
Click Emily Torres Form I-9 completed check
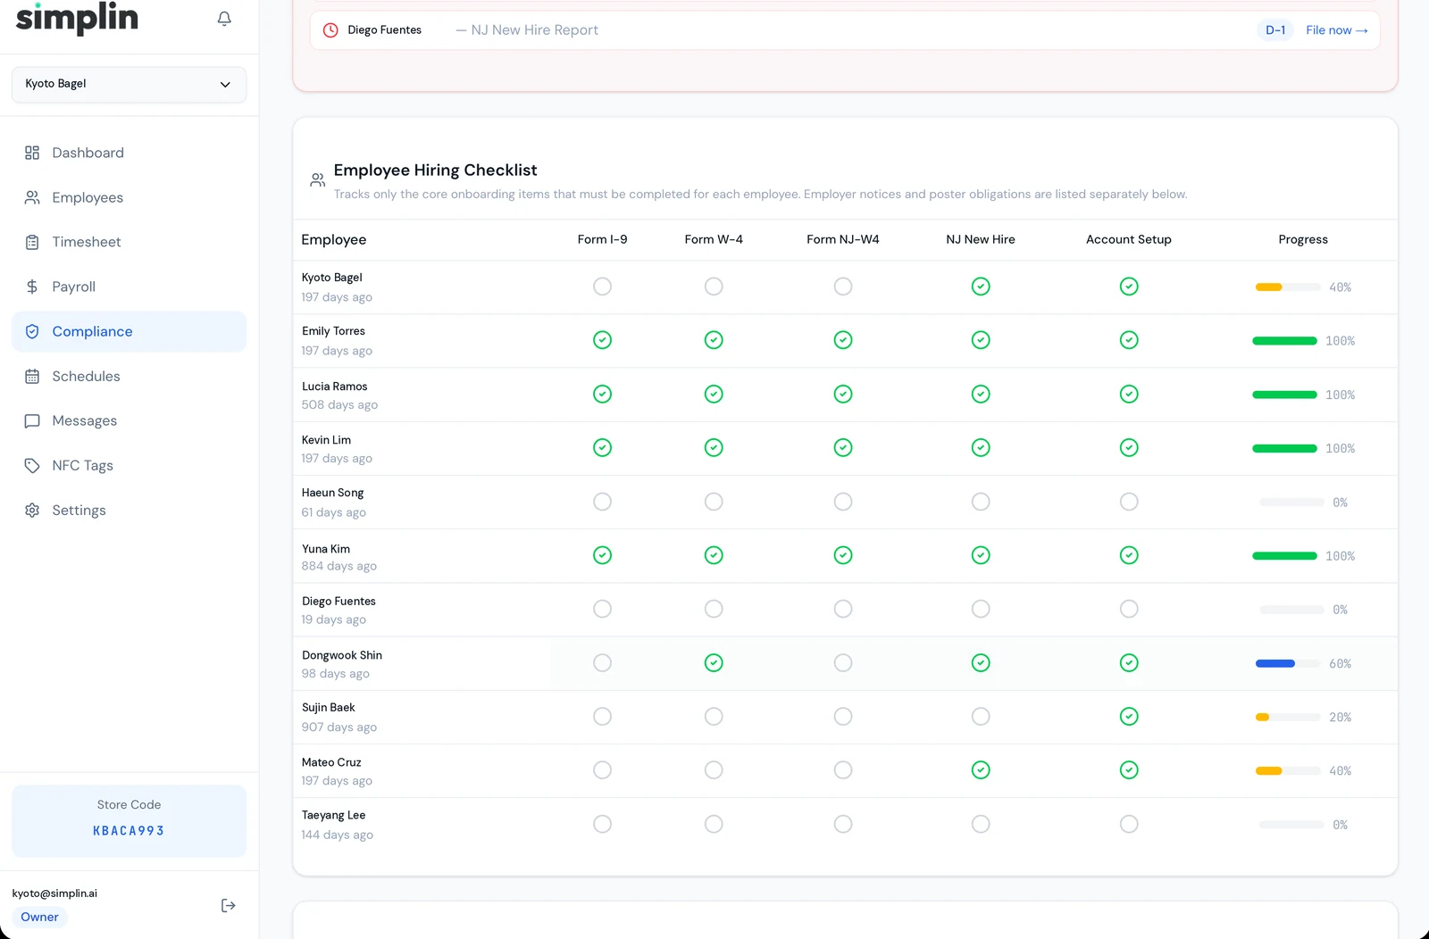pos(603,340)
